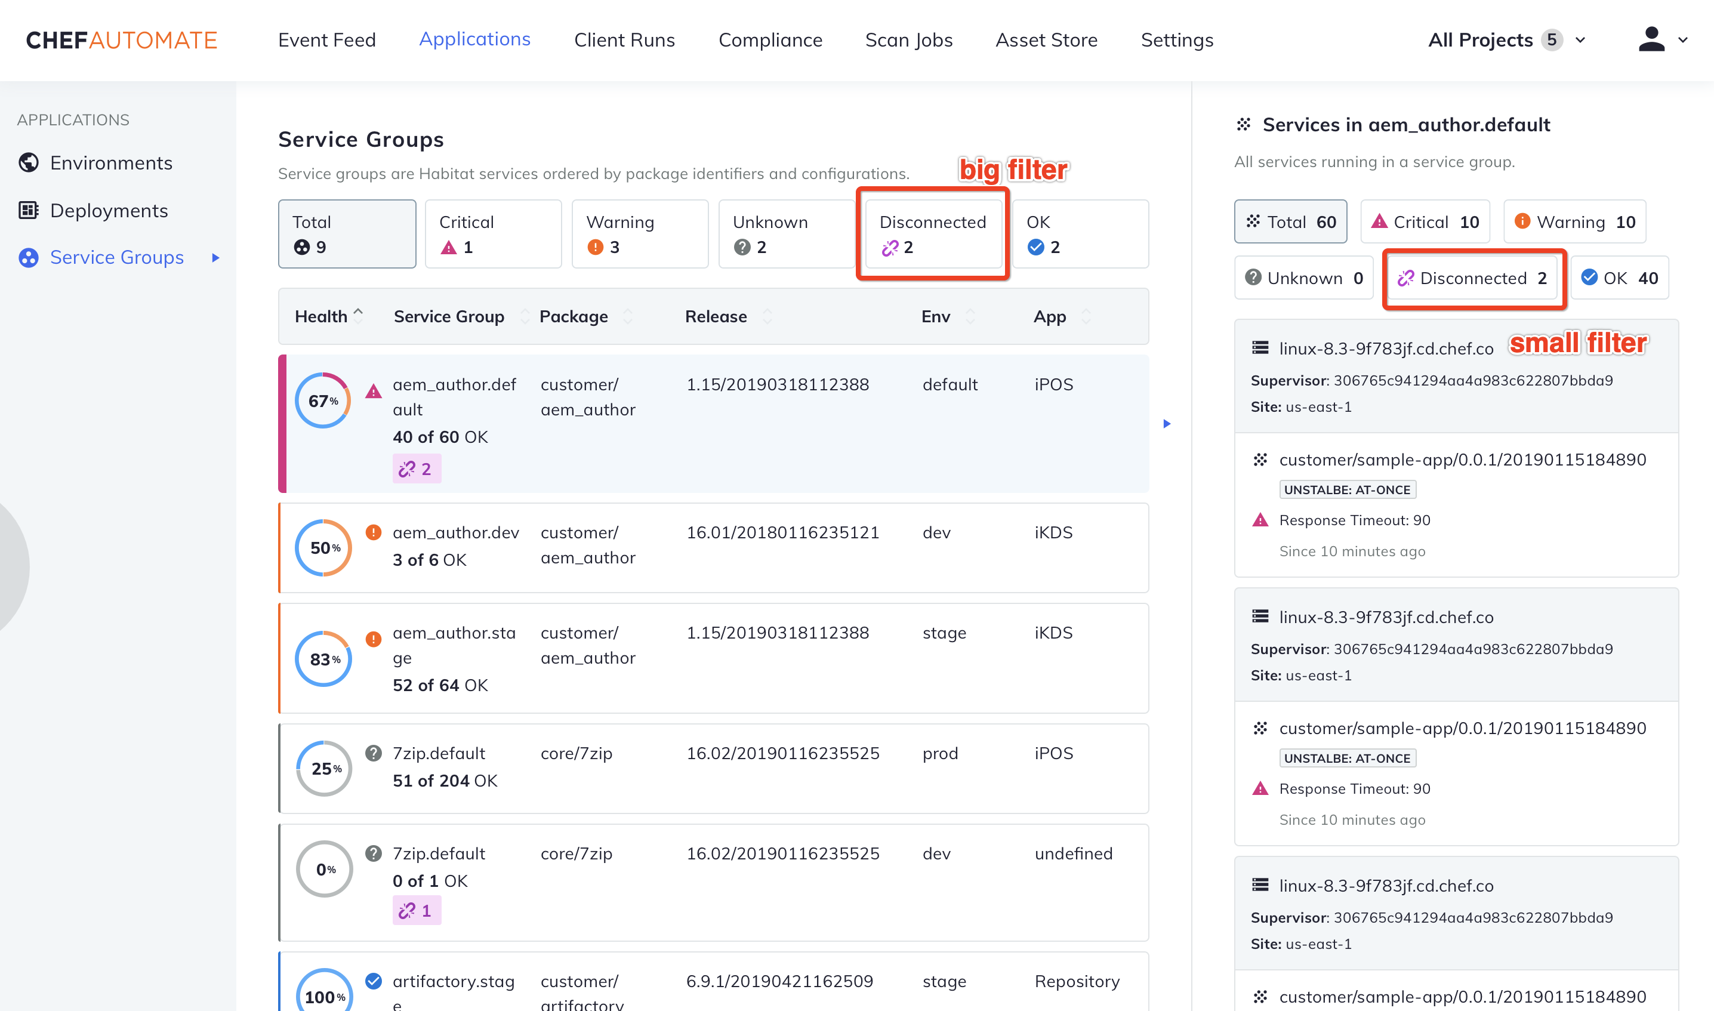Toggle the Disconnected 2 filter card
Image resolution: width=1714 pixels, height=1011 pixels.
(932, 234)
